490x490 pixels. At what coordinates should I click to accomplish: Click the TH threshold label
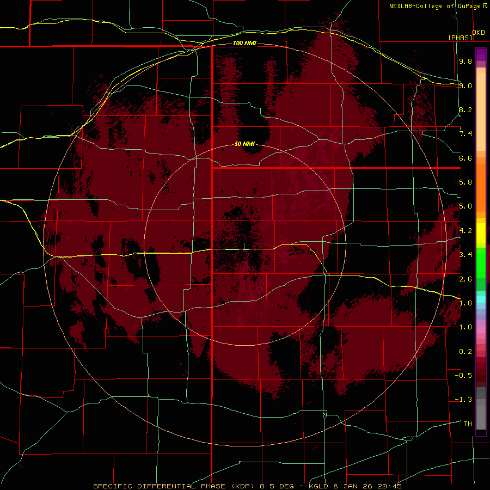click(468, 424)
